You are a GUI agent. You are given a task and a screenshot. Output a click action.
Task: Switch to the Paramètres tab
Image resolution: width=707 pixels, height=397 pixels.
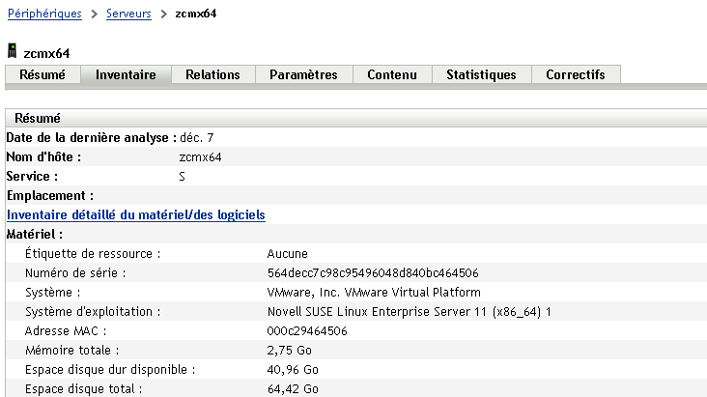click(x=303, y=74)
